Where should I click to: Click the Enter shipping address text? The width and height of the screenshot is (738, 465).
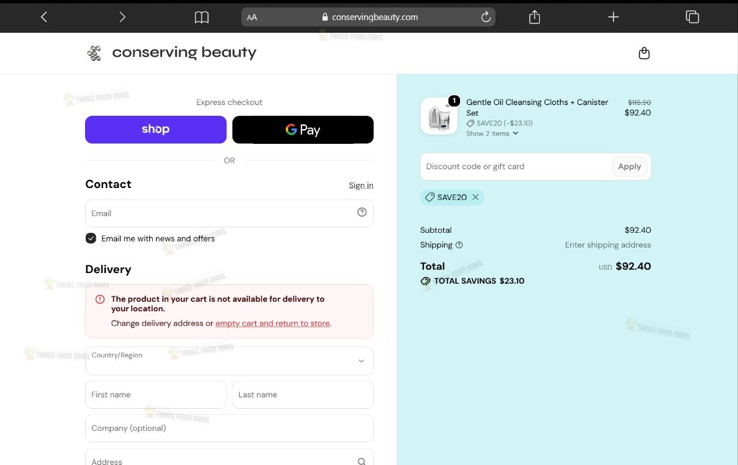(x=607, y=245)
